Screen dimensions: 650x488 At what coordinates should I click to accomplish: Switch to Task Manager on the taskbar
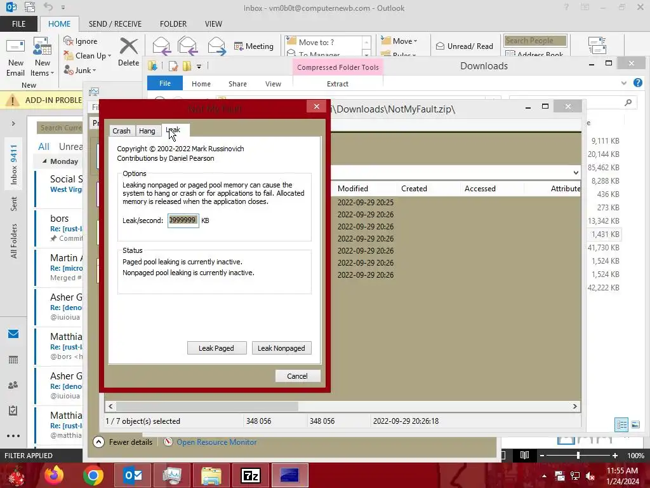(x=172, y=475)
